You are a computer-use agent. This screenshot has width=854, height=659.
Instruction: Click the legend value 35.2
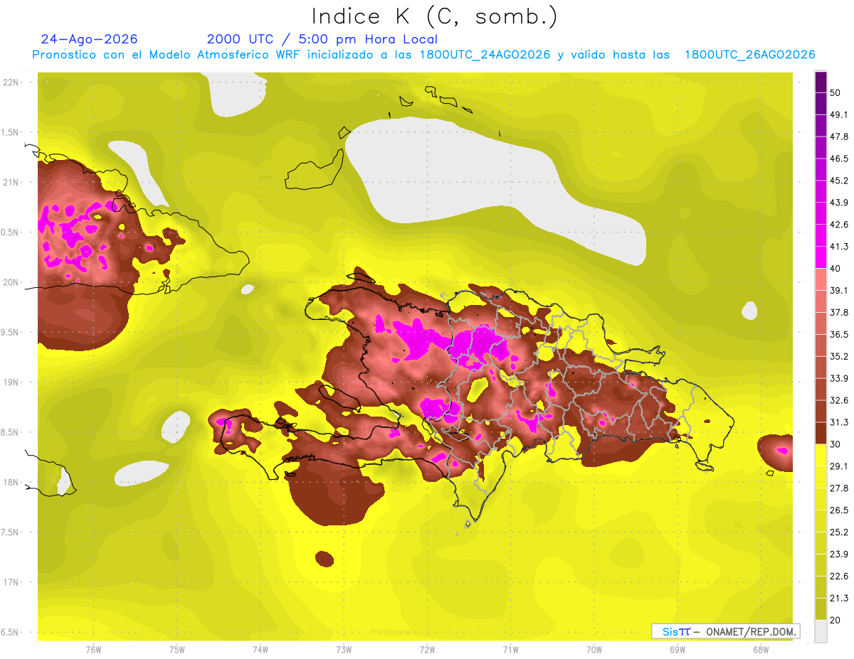point(838,356)
